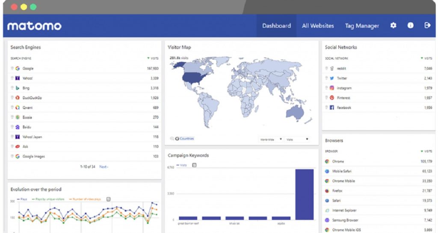Open the Tag Manager tab
The height and width of the screenshot is (233, 438).
point(362,26)
